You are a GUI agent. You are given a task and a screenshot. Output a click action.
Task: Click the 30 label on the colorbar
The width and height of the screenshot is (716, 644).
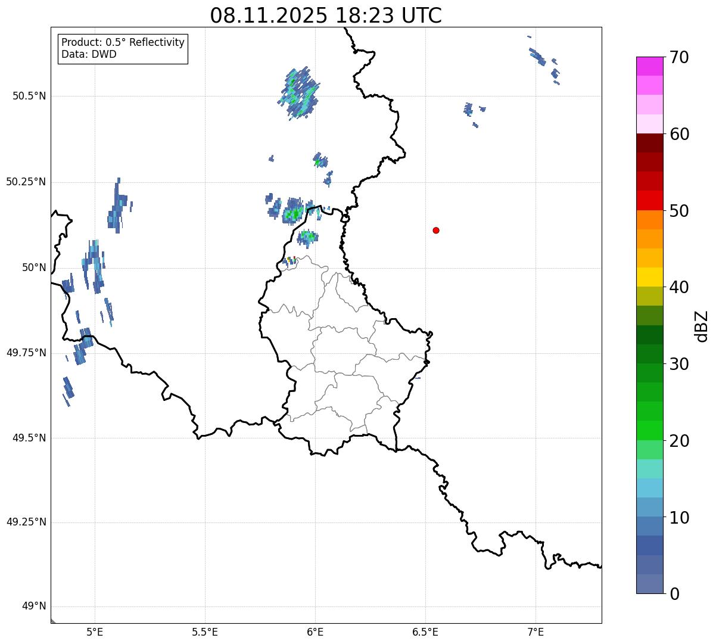(678, 364)
